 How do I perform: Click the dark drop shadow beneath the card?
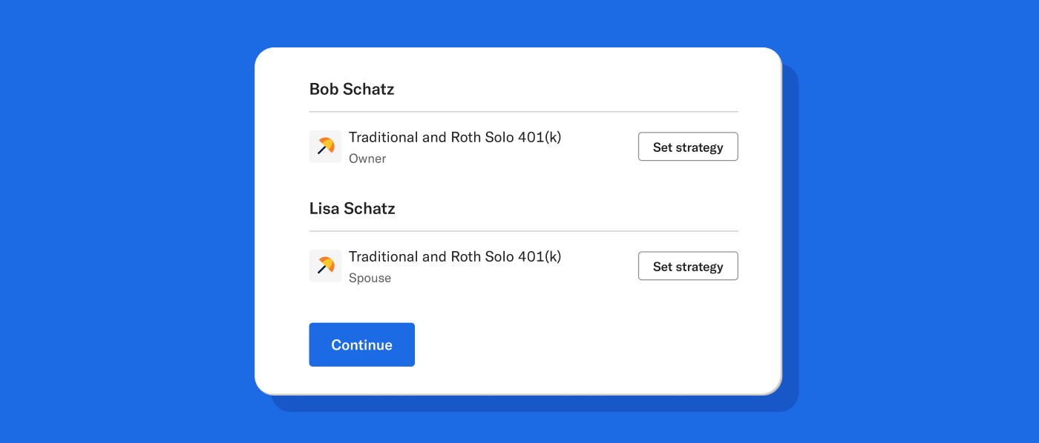click(x=534, y=404)
